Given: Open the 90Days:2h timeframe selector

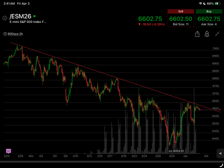Looking at the screenshot, I should [x=15, y=34].
